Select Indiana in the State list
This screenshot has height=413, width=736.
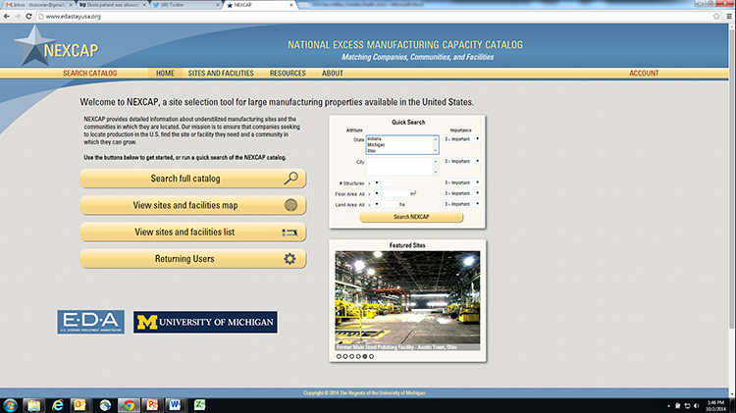point(374,139)
